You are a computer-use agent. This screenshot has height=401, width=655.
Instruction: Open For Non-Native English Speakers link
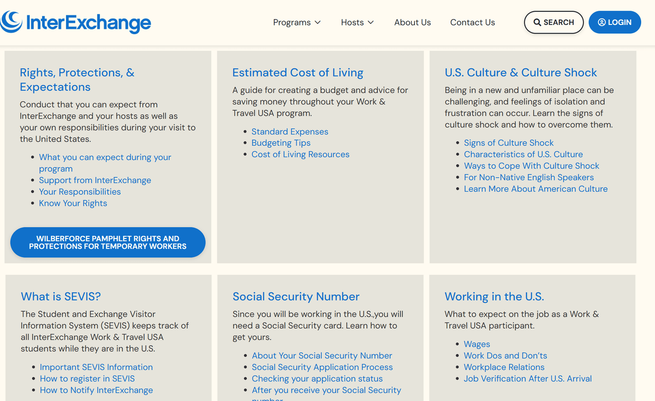[529, 177]
